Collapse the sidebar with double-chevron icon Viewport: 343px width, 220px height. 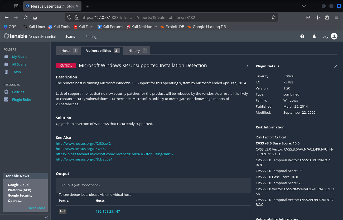click(46, 217)
